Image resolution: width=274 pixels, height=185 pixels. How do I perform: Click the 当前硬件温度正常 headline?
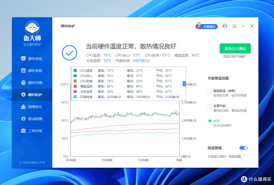pos(131,46)
